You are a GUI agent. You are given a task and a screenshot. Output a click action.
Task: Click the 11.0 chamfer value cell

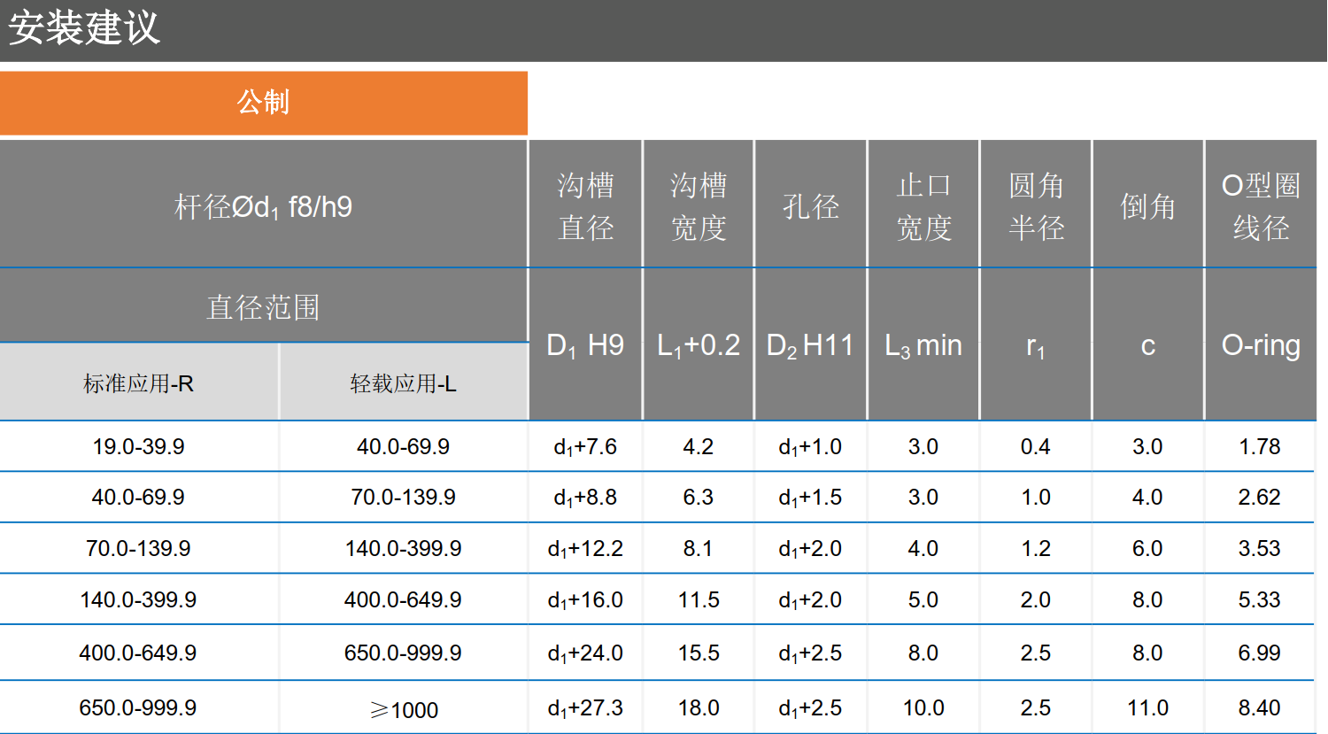coord(1147,708)
